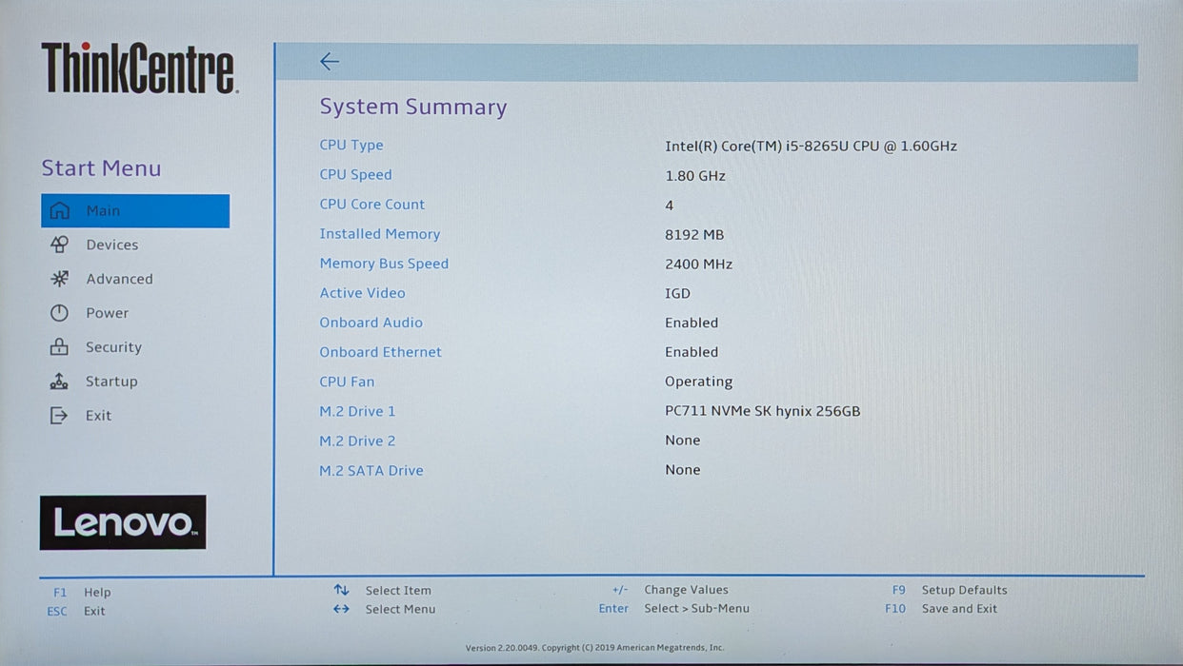Click the i5-8265U CPU value
Screen dimensions: 1183x666
(x=811, y=147)
